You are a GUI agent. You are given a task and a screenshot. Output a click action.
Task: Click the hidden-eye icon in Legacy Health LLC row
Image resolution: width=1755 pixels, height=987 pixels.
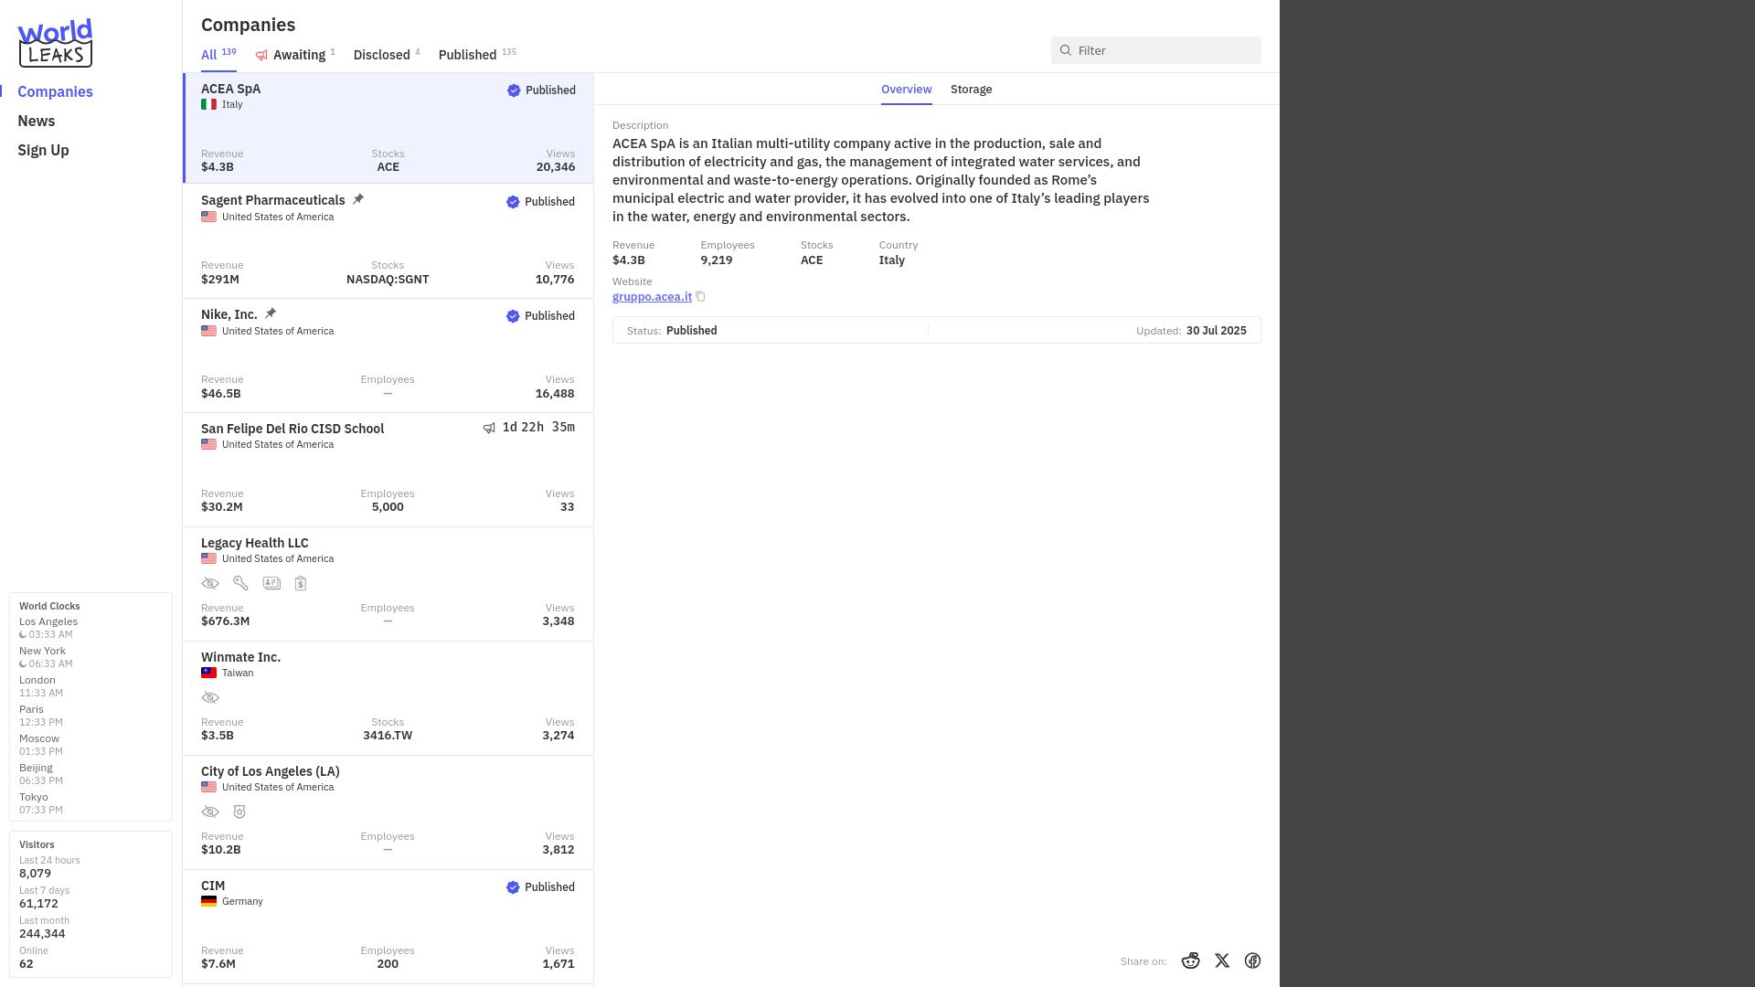click(x=210, y=583)
